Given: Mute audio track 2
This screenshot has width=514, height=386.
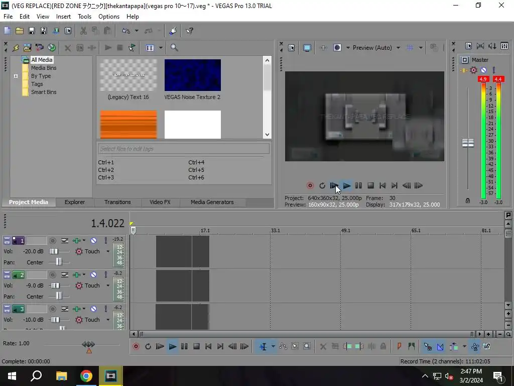Looking at the screenshot, I should tap(93, 275).
